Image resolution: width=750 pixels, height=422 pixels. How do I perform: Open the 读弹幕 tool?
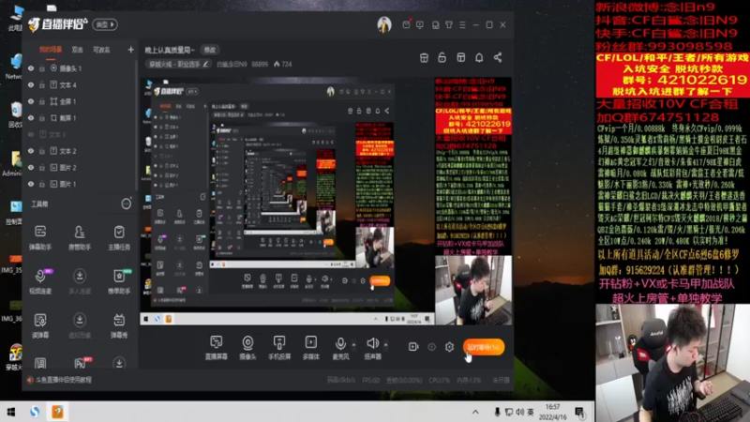click(x=40, y=325)
